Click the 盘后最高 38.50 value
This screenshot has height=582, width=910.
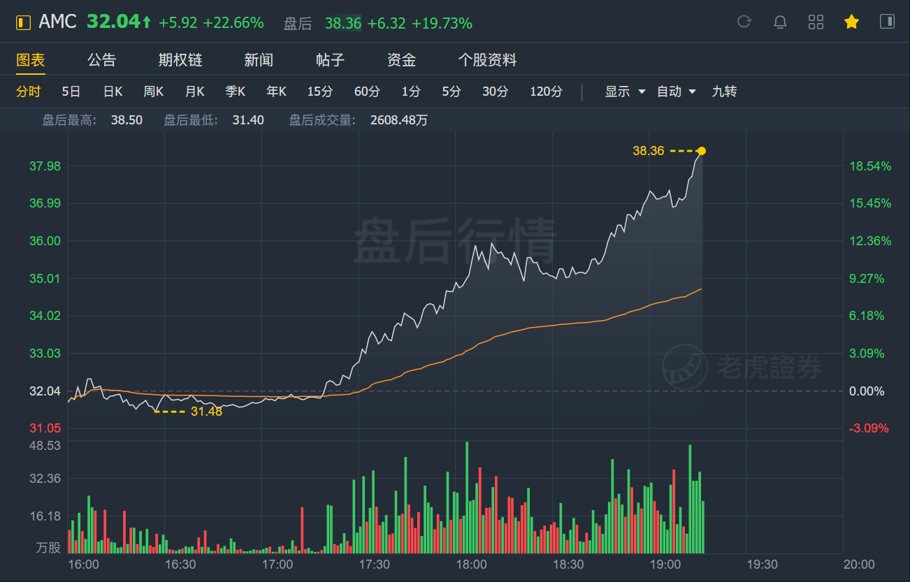(127, 120)
